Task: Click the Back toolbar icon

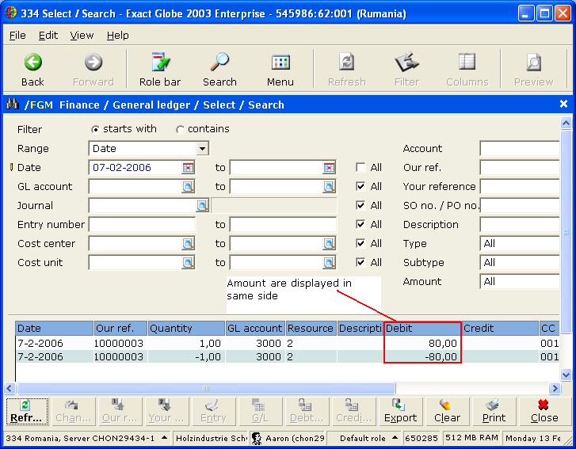Action: pos(32,63)
